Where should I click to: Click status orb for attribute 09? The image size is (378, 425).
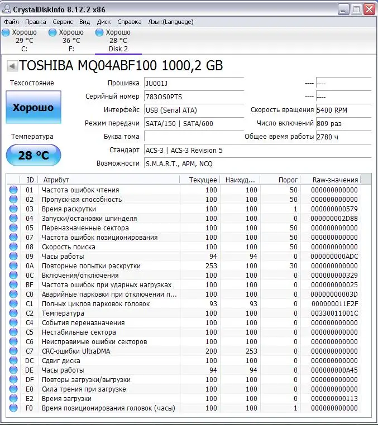point(13,256)
